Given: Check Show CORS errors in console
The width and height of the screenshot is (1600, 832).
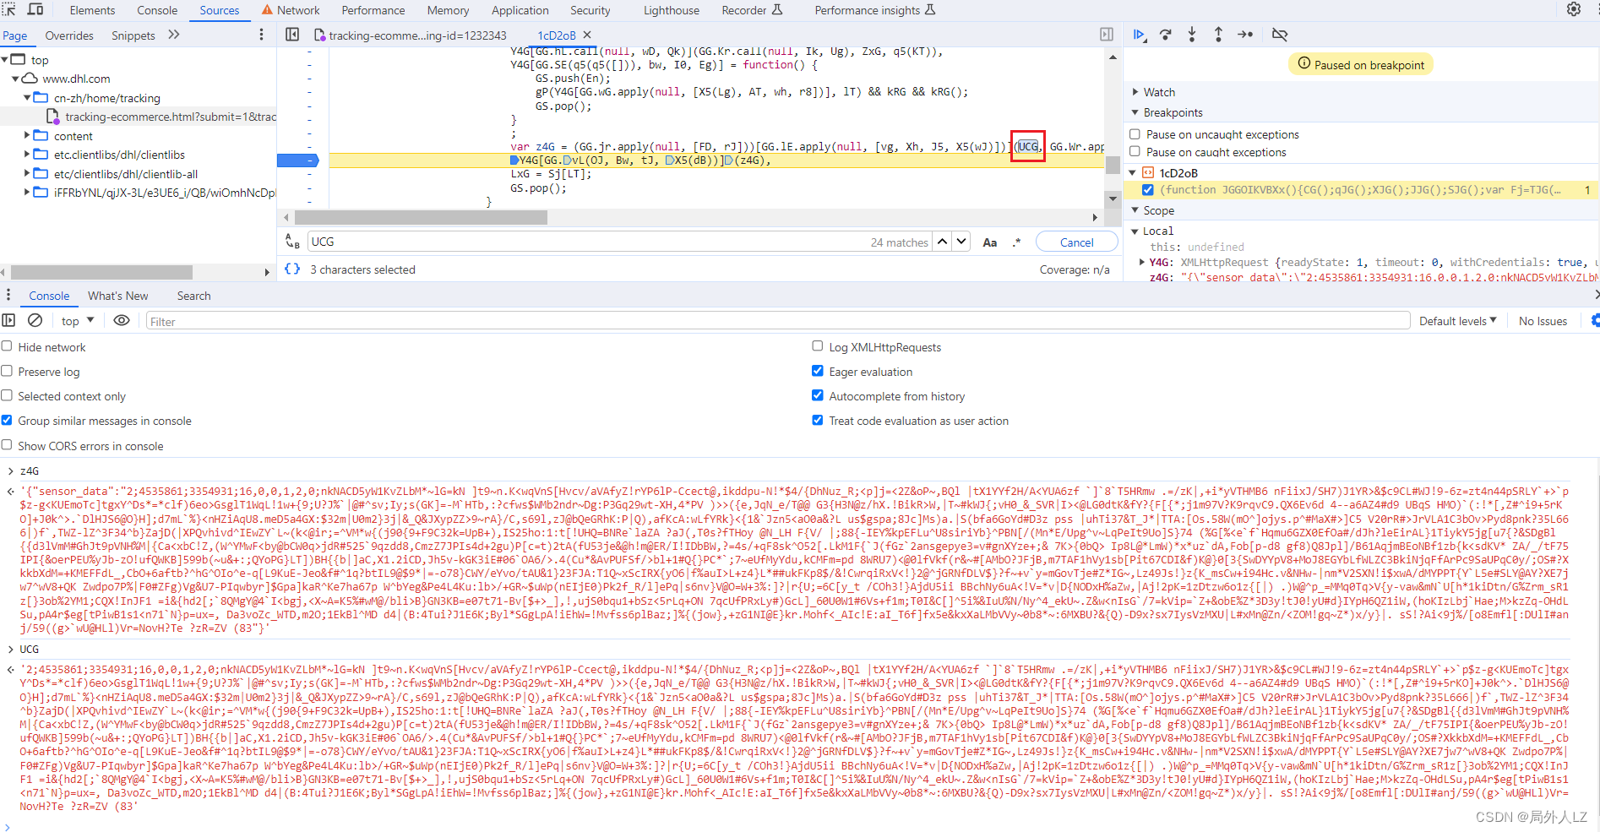Looking at the screenshot, I should (x=7, y=445).
